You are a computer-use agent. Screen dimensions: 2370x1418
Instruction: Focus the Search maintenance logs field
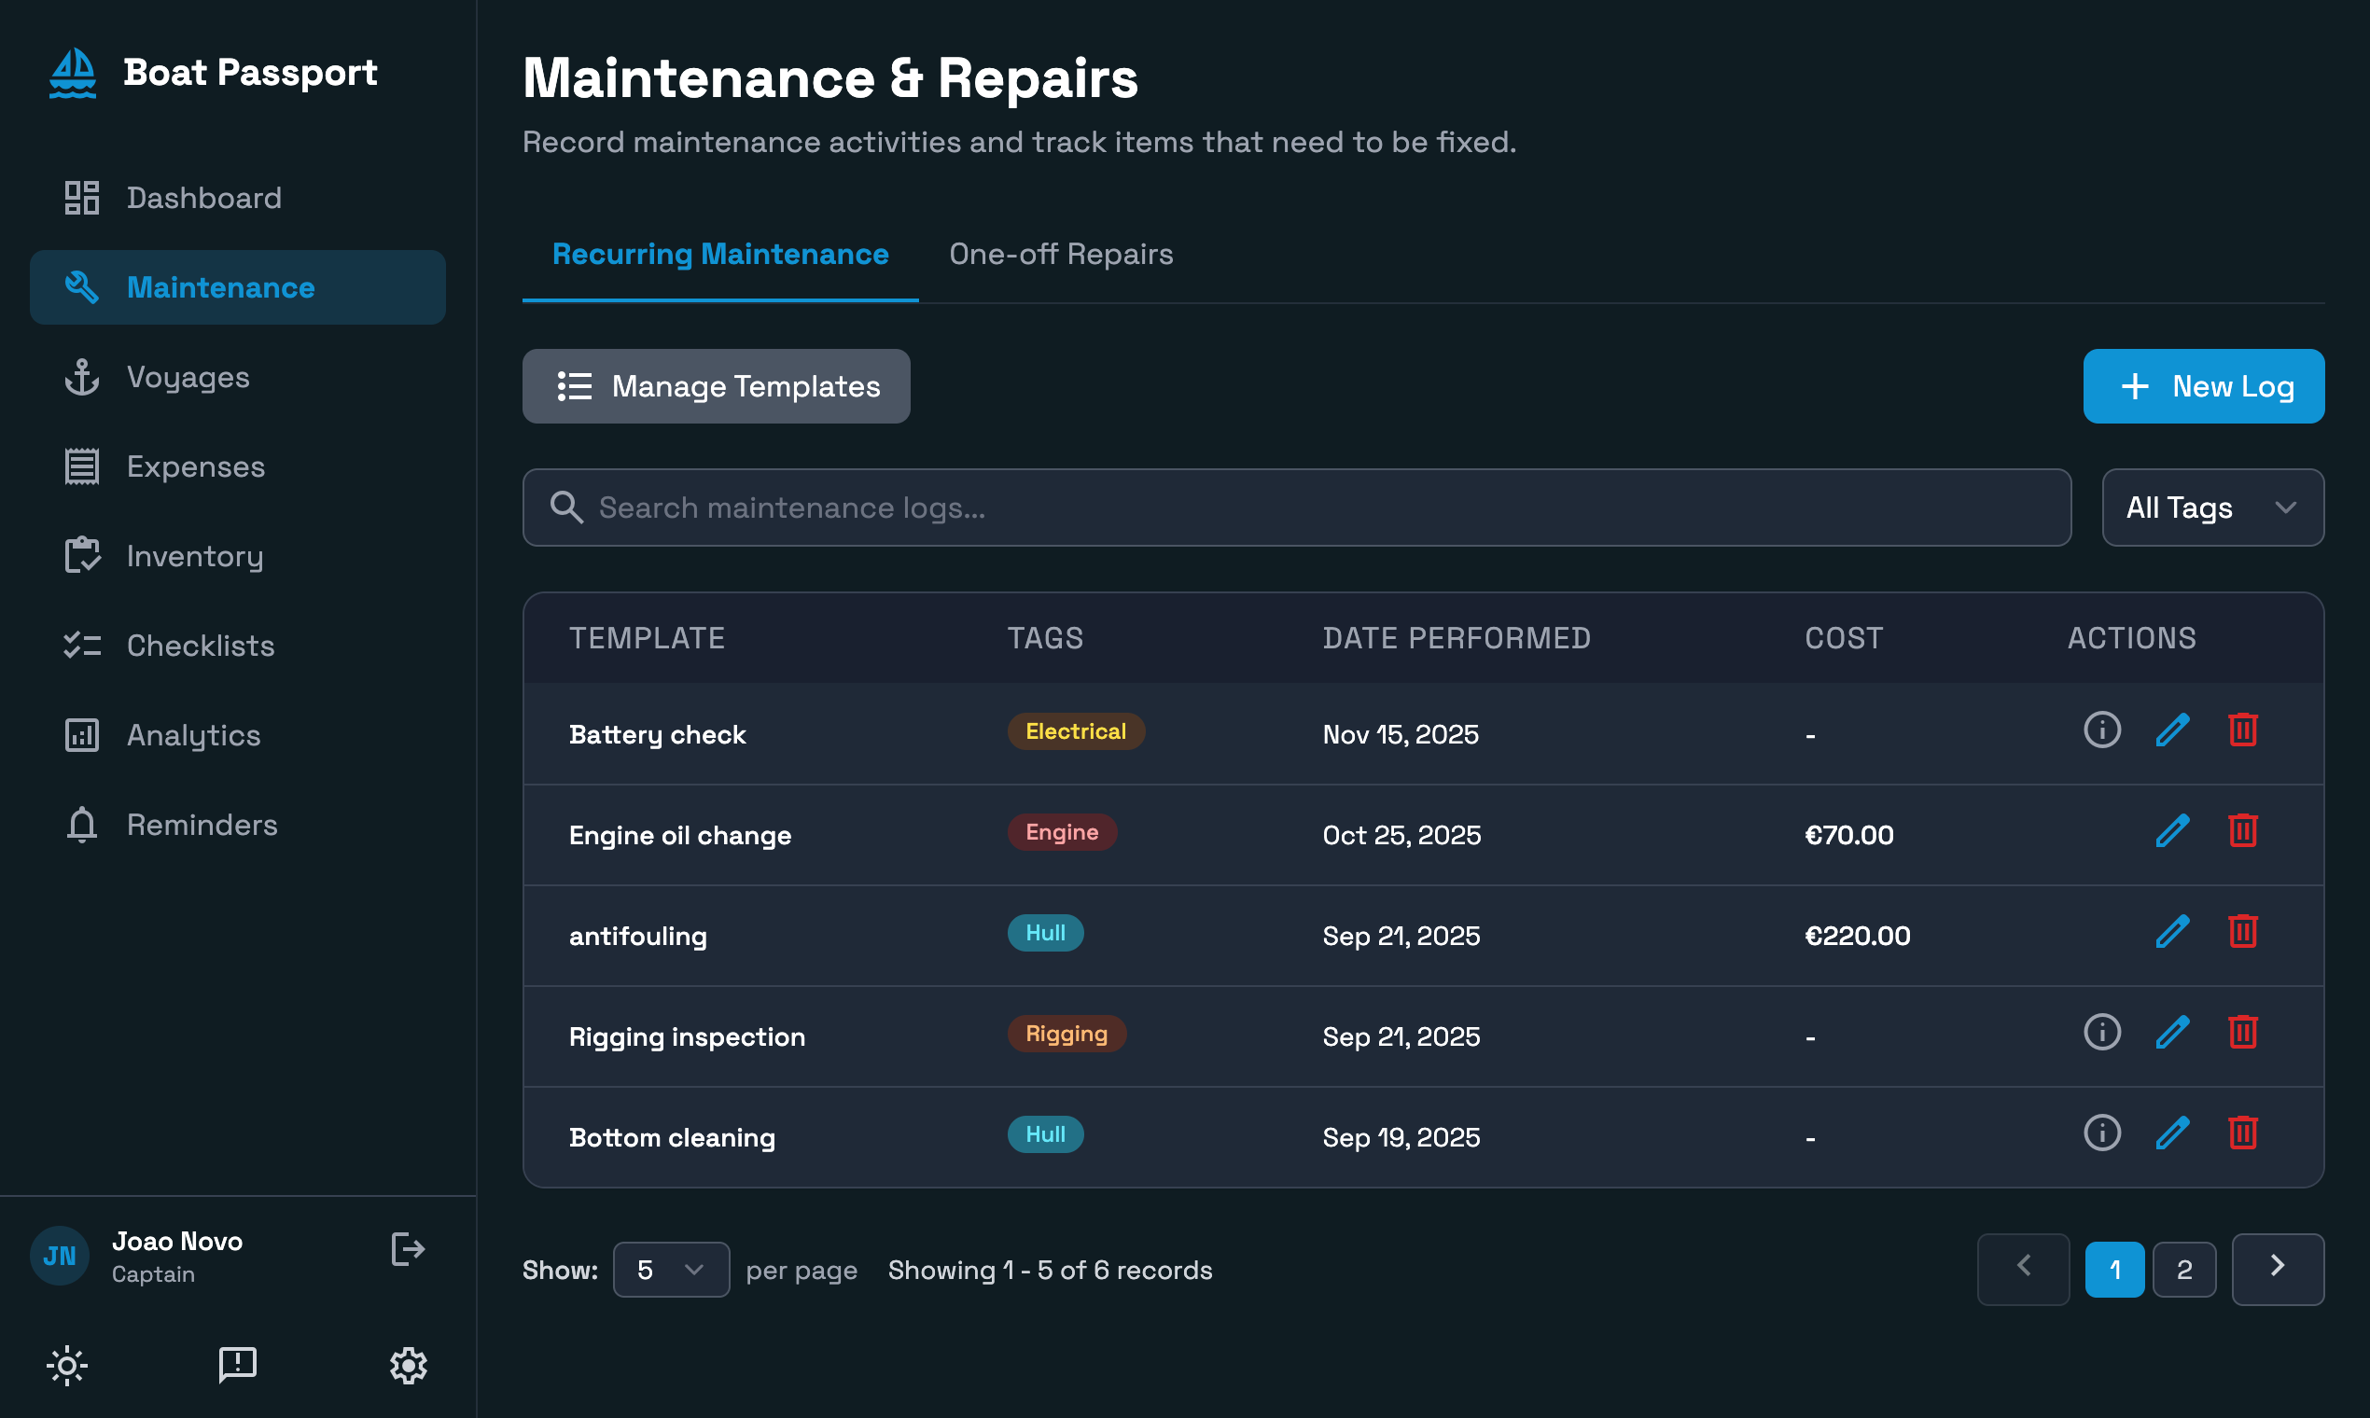(x=1296, y=507)
